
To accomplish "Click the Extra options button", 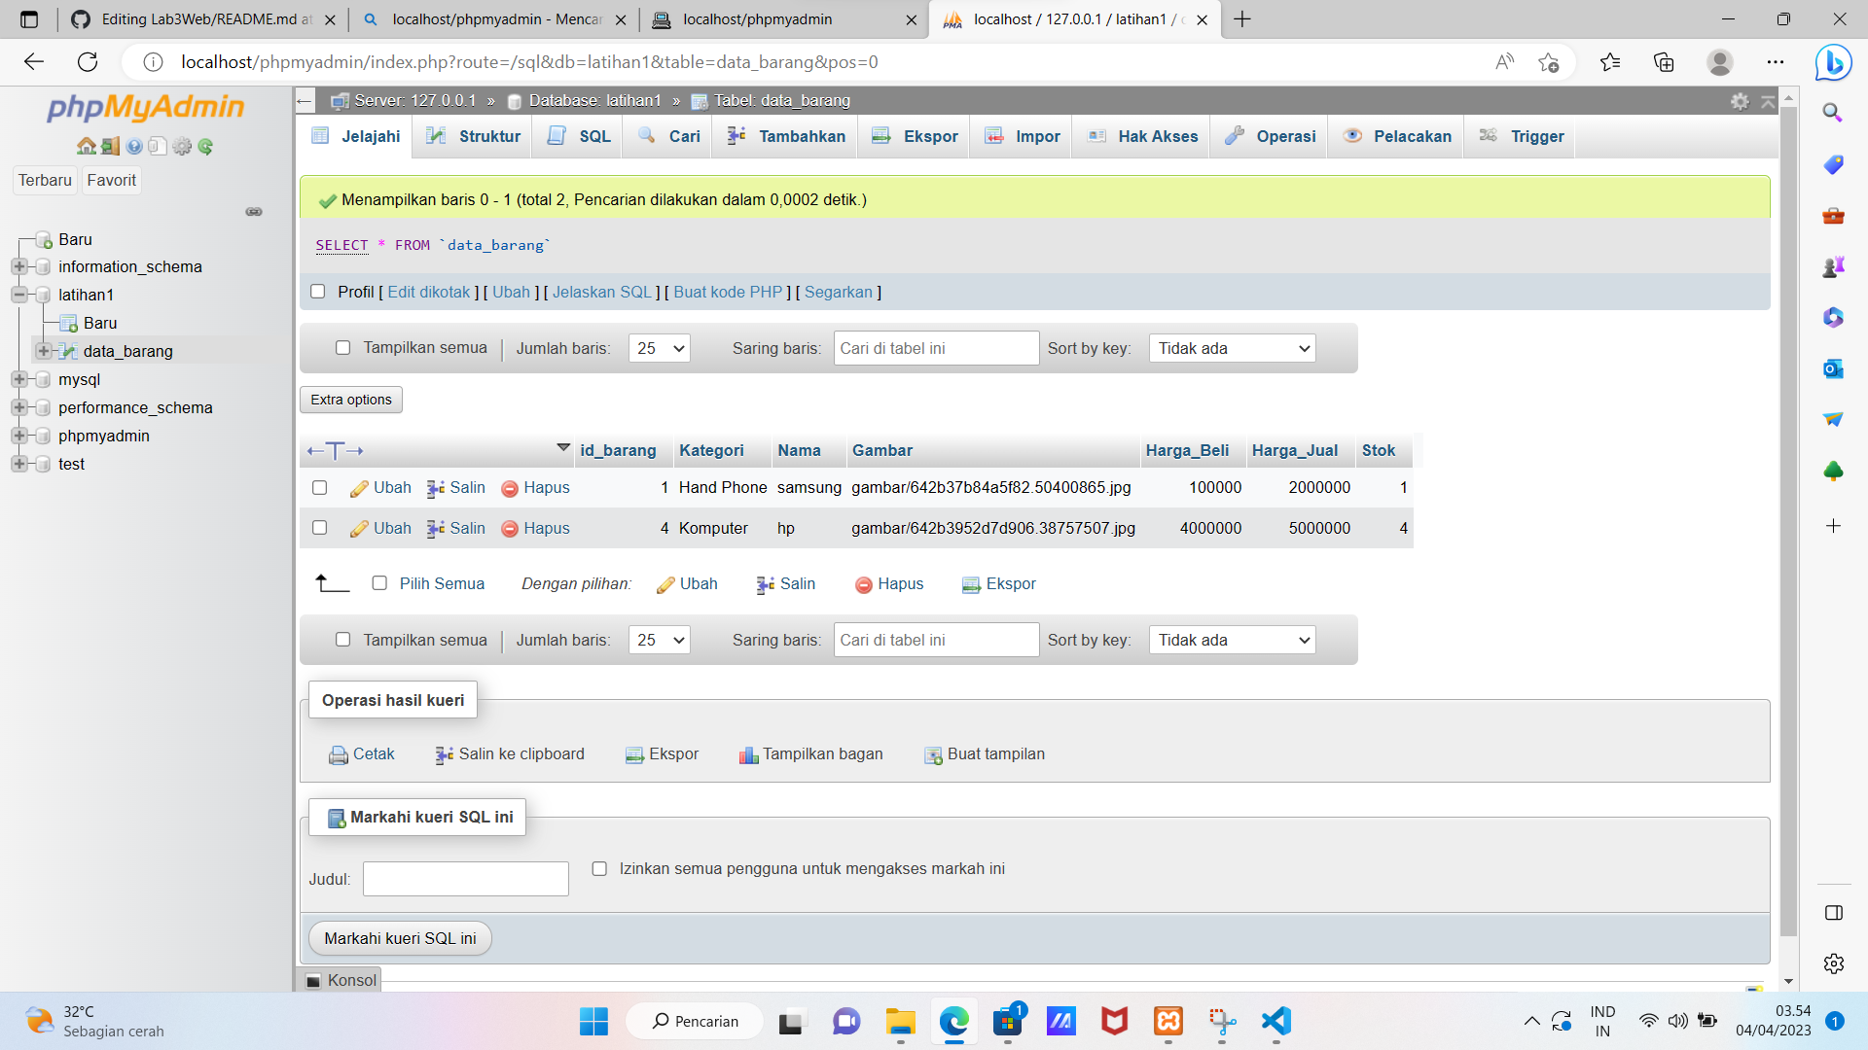I will (351, 400).
